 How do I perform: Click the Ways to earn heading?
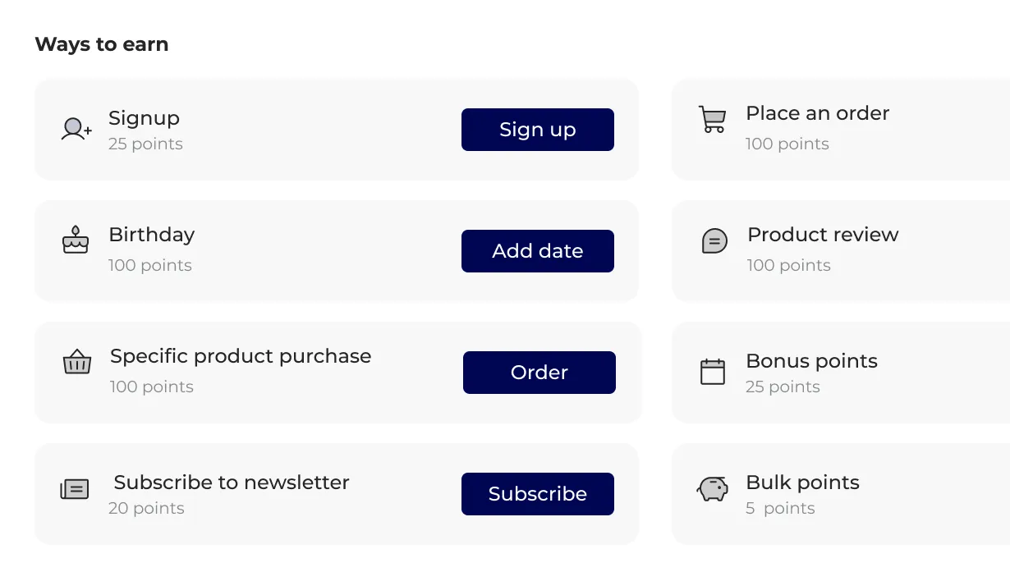tap(101, 44)
